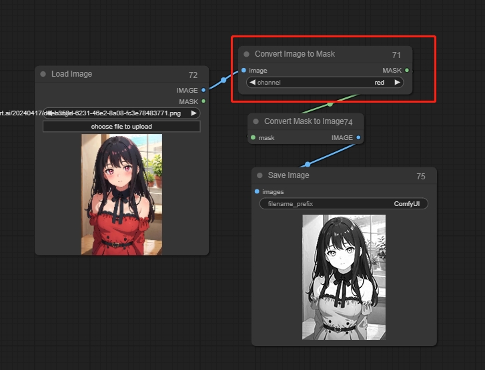The width and height of the screenshot is (485, 370).
Task: Click the grayscale output preview in Save Image
Action: coord(344,277)
